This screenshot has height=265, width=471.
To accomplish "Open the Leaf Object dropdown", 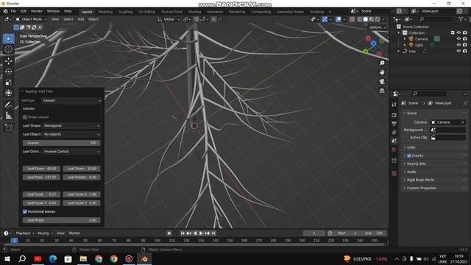I will click(72, 134).
